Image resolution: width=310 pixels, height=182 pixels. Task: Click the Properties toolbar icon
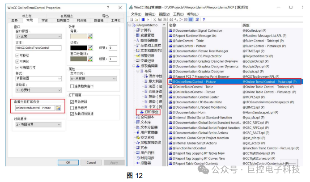(197, 20)
